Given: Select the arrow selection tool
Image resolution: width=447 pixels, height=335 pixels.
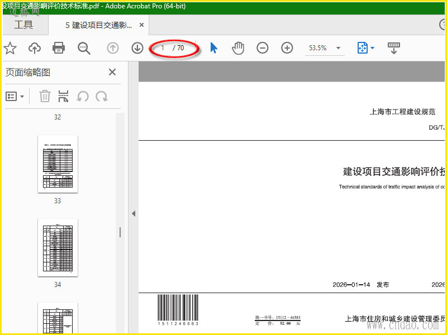Looking at the screenshot, I should click(213, 48).
